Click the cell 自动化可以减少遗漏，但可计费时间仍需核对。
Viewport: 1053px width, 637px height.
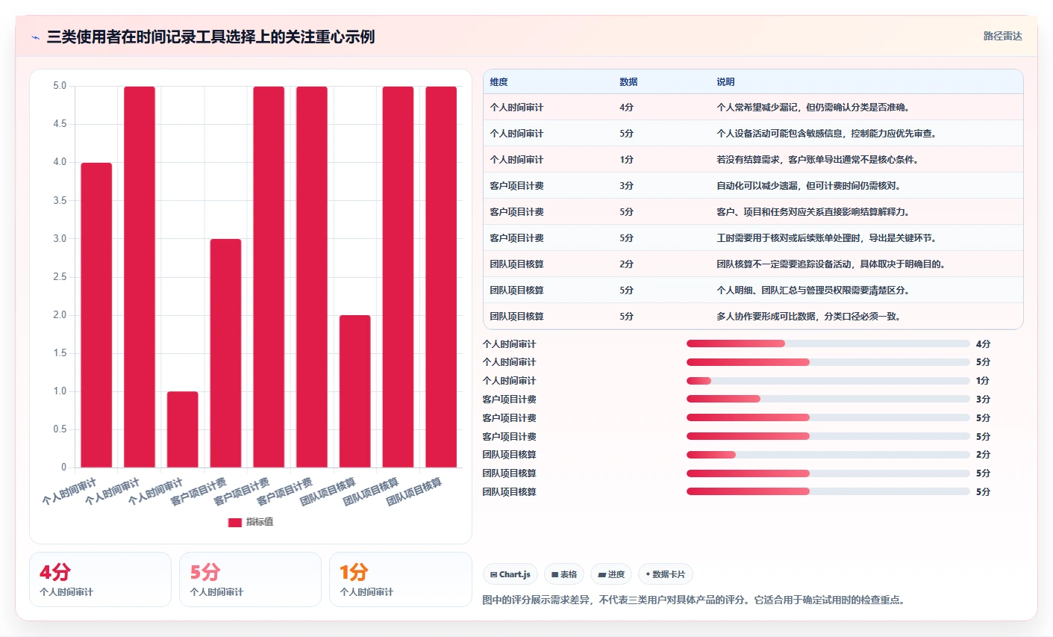808,186
